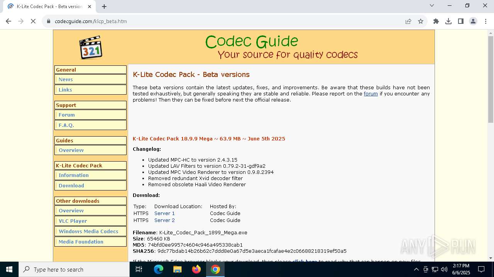Click 'Removed obsolete Haali Video Renderer' line
Screen dimensions: 494x277
(x=197, y=184)
